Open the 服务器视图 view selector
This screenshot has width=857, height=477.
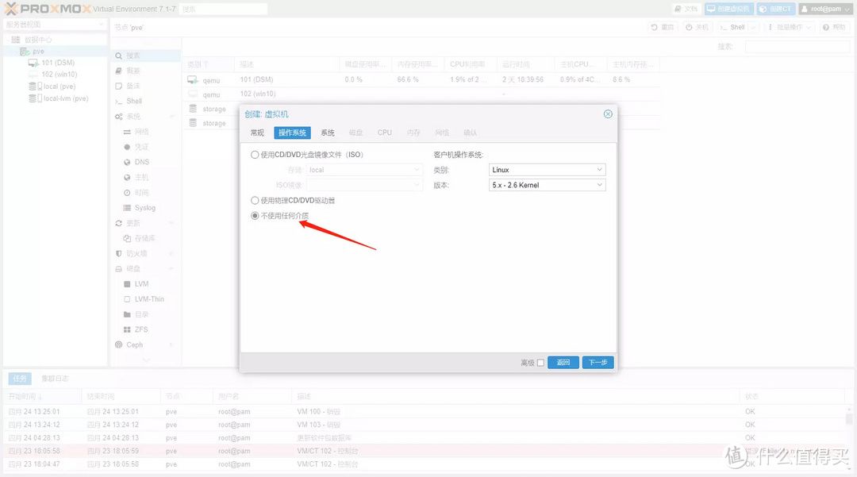pyautogui.click(x=55, y=25)
